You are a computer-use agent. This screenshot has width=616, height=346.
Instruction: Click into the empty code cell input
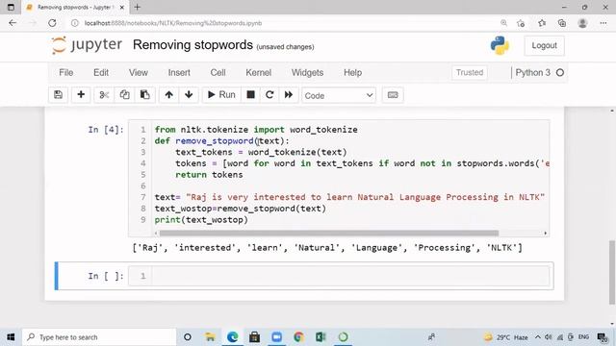pyautogui.click(x=350, y=276)
